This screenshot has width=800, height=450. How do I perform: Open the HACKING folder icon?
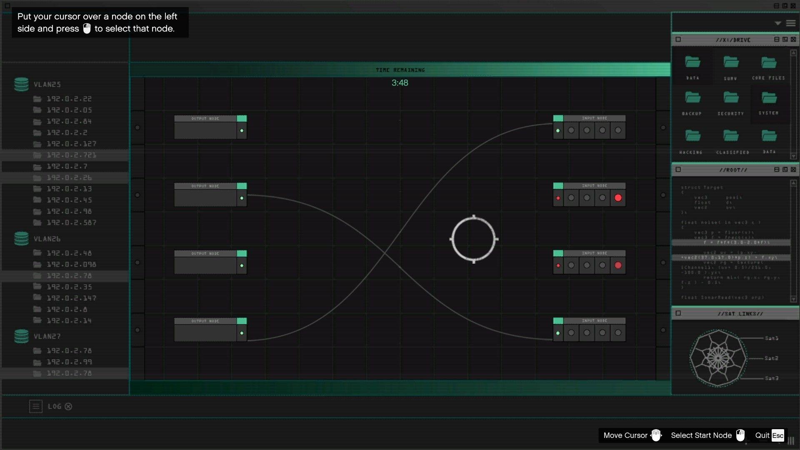pos(692,136)
